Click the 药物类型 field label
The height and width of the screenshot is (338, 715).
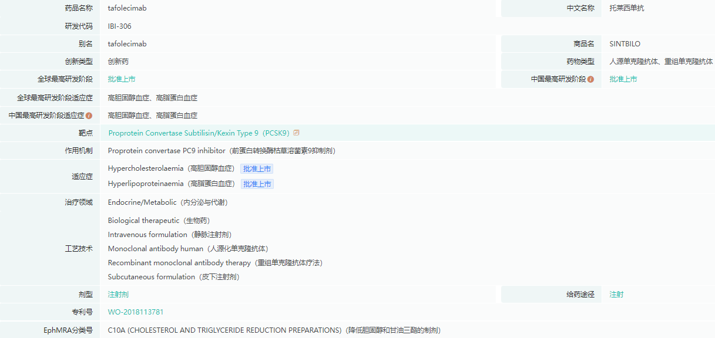[580, 62]
